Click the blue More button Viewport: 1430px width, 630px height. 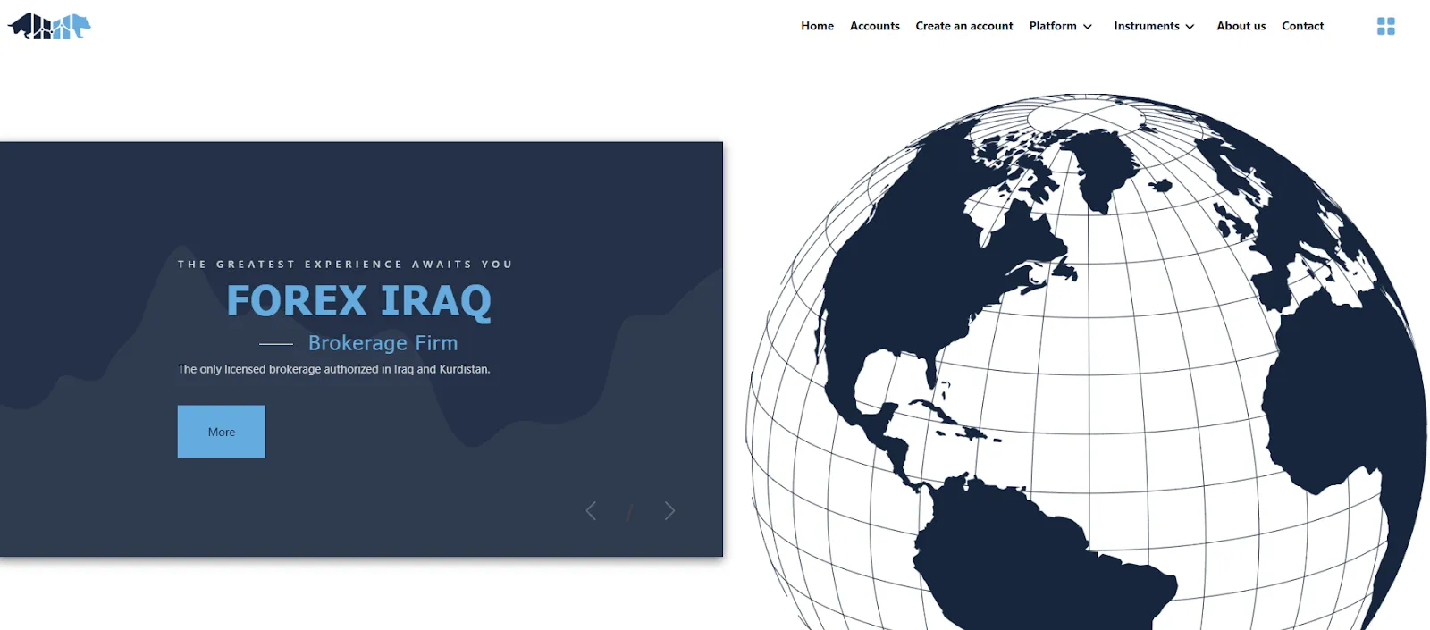(x=222, y=432)
